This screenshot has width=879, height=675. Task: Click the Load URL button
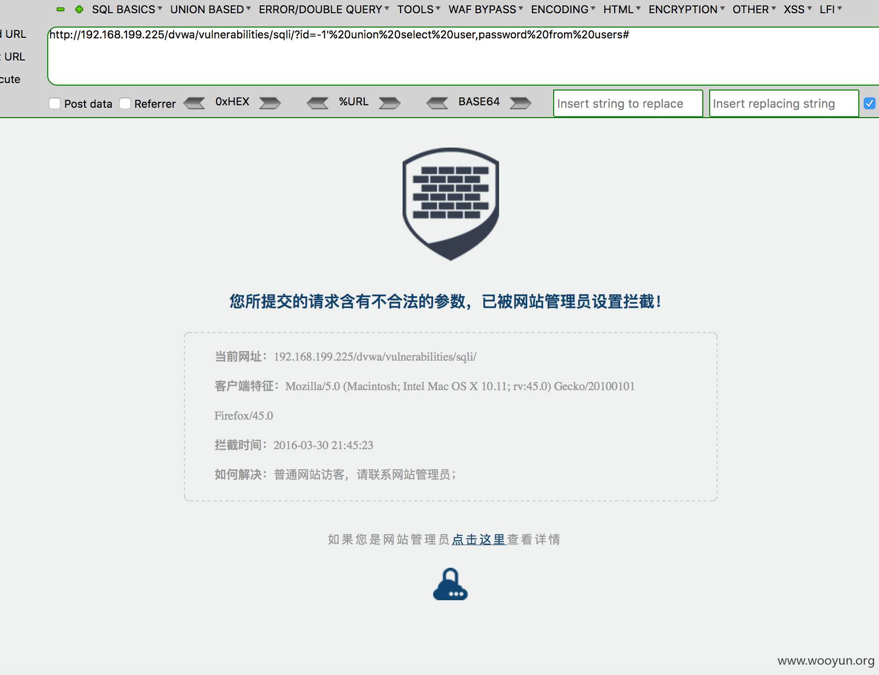click(x=13, y=34)
